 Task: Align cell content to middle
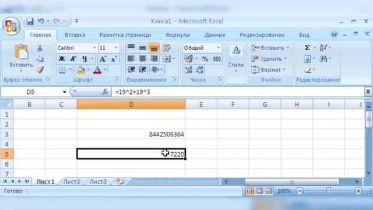[x=142, y=48]
